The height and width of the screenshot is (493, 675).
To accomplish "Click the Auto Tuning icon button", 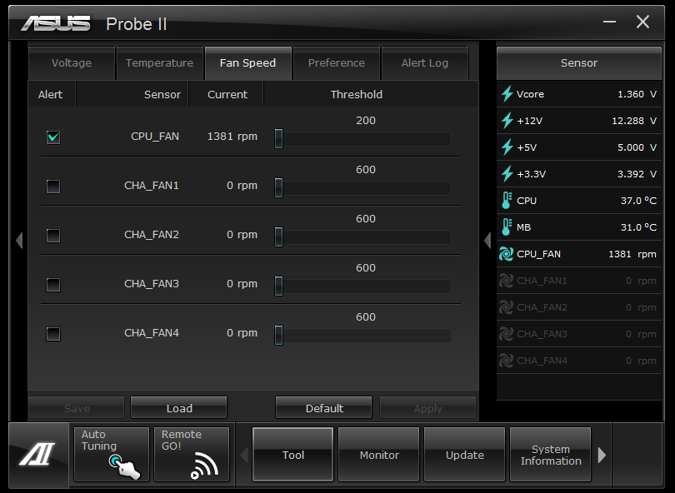I will 112,455.
